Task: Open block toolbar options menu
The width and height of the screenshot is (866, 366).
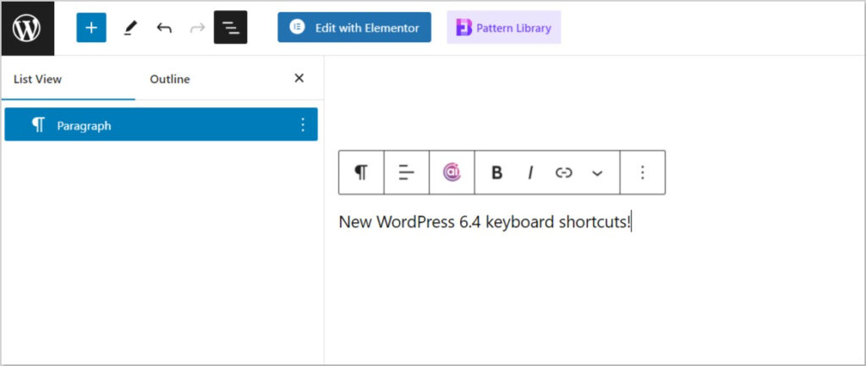Action: pyautogui.click(x=643, y=172)
